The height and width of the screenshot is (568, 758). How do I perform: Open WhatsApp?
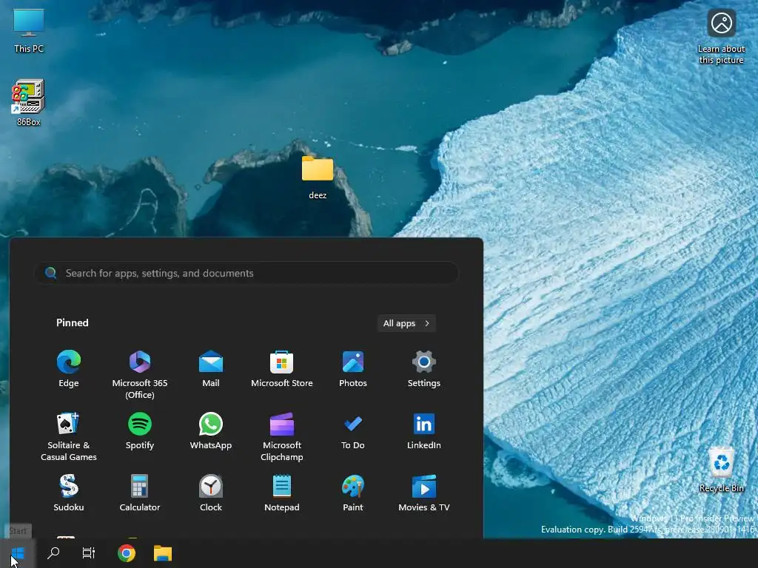tap(211, 431)
